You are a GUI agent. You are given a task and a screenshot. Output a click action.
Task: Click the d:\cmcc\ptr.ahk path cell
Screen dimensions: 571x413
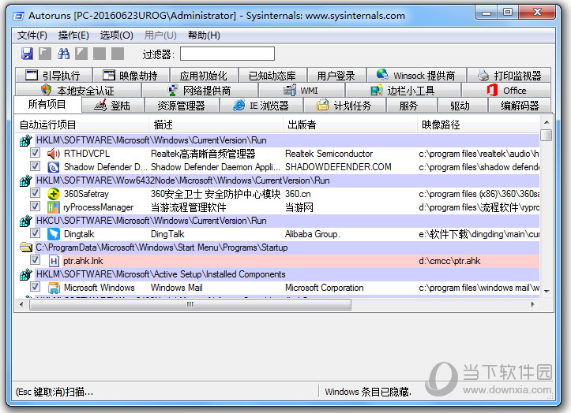[x=449, y=261]
